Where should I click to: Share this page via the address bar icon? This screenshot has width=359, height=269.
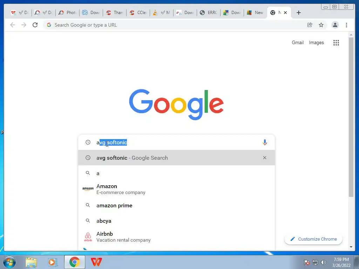tap(310, 25)
